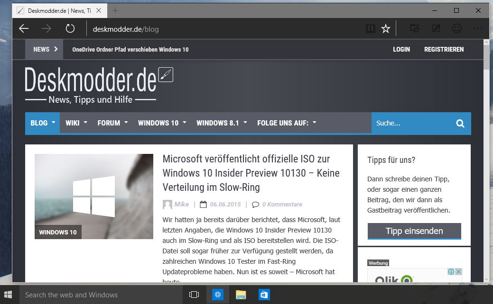Click the WINDOWS 10 category badge on thumbnail
The image size is (493, 304).
(x=58, y=232)
